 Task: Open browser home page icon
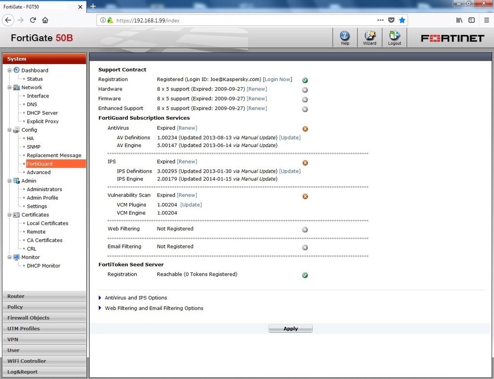tap(45, 20)
